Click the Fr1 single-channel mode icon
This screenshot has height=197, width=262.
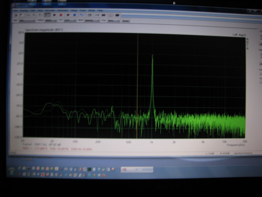pos(41,15)
